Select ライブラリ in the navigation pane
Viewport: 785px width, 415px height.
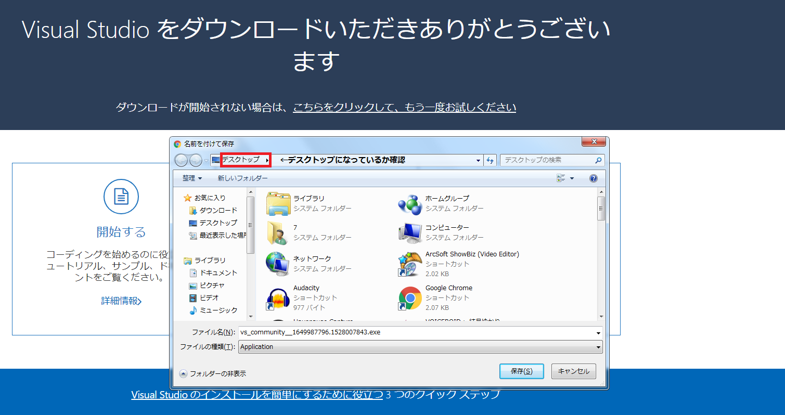(204, 260)
